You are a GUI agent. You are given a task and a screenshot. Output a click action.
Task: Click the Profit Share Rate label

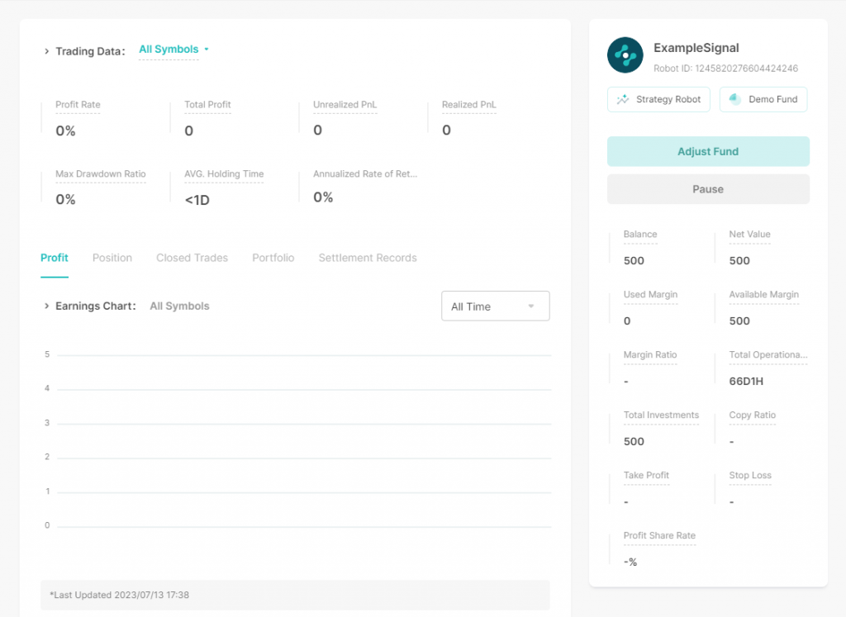(659, 535)
